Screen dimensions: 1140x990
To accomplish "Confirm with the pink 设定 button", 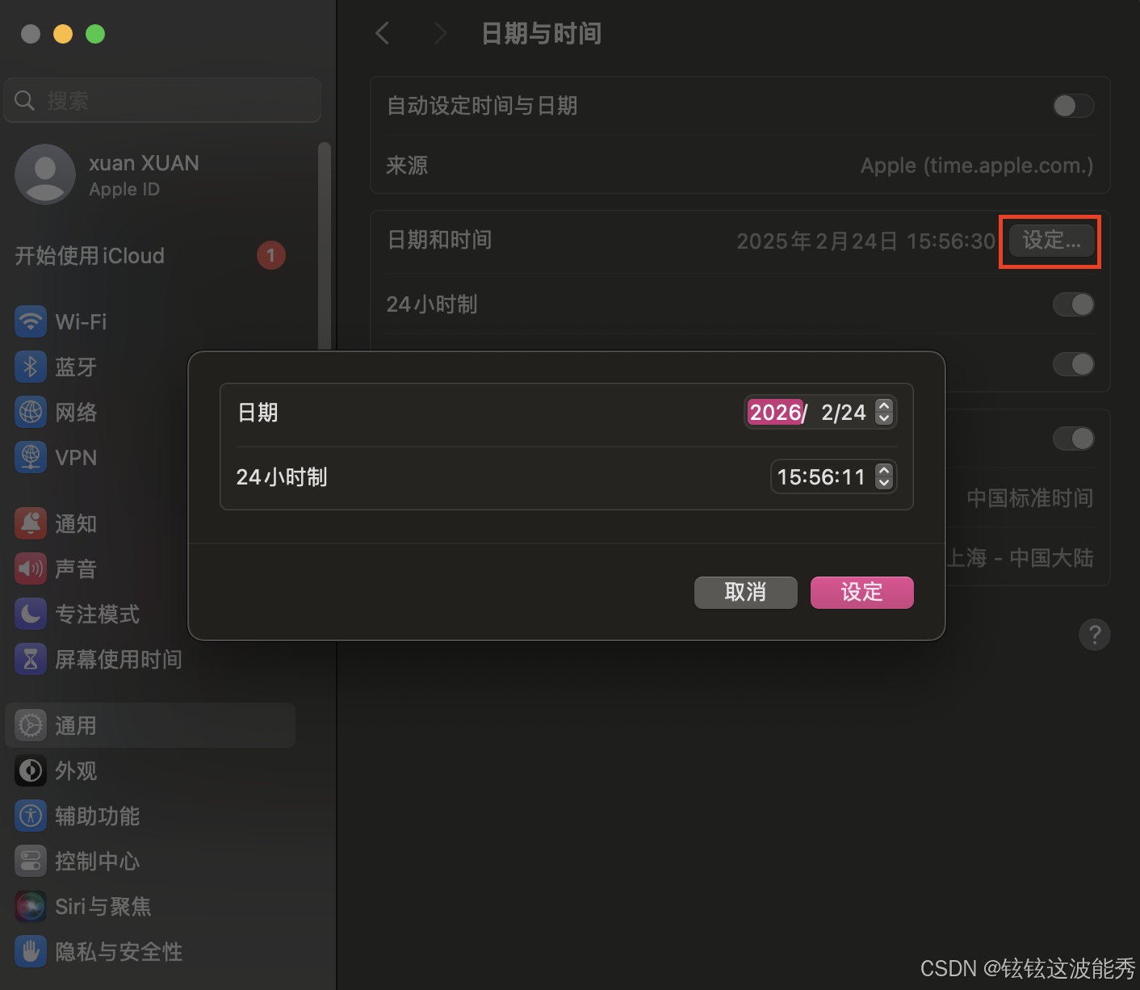I will (x=862, y=592).
